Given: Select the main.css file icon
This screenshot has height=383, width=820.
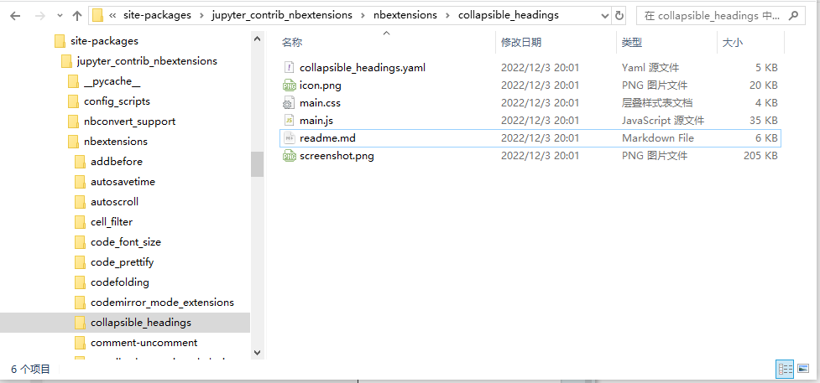Looking at the screenshot, I should pos(290,103).
